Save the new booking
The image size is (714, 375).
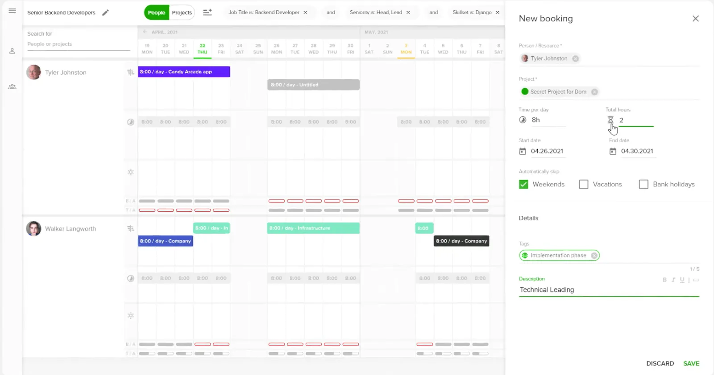(x=691, y=363)
